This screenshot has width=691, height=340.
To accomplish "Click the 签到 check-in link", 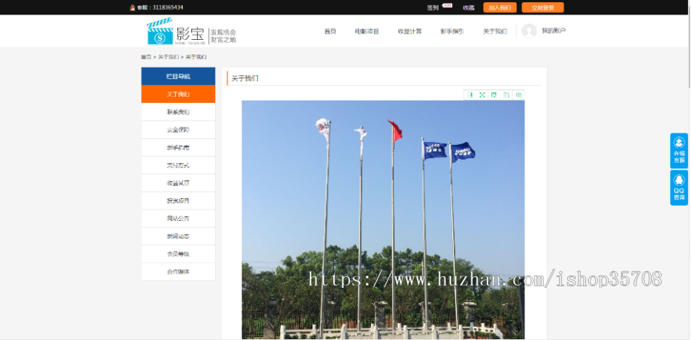I will coord(433,8).
